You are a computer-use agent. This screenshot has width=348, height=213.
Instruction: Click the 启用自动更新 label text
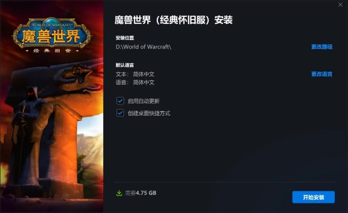point(144,101)
